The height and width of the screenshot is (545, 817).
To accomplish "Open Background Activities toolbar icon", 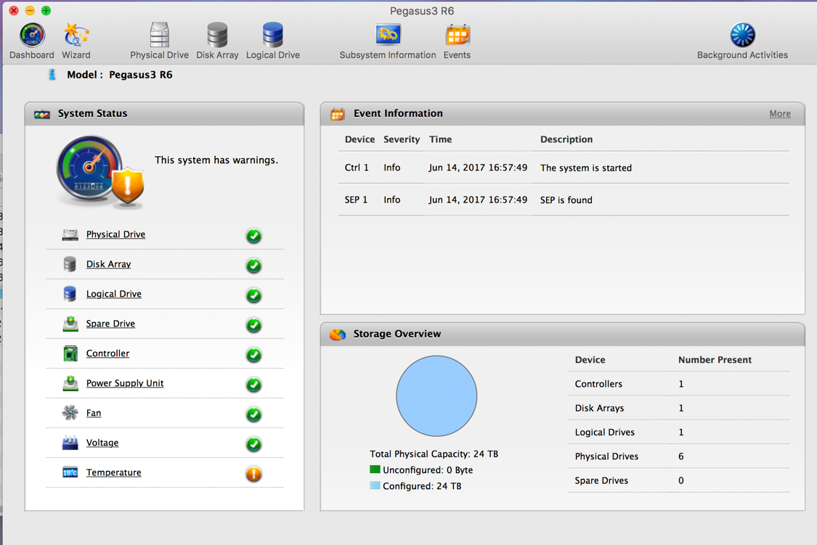I will 742,41.
